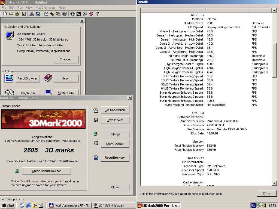This screenshot has width=279, height=209.
Task: Save the project with the floppy disk toolbar icon
Action: pos(24,14)
